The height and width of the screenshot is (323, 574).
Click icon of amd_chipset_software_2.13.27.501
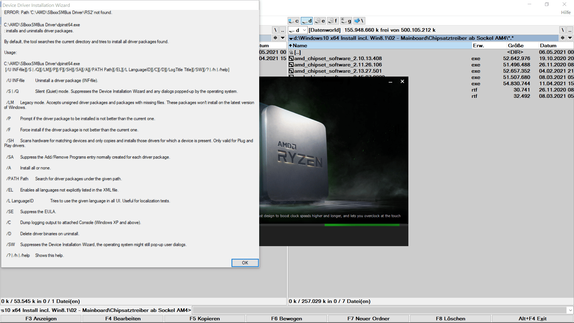pyautogui.click(x=291, y=71)
